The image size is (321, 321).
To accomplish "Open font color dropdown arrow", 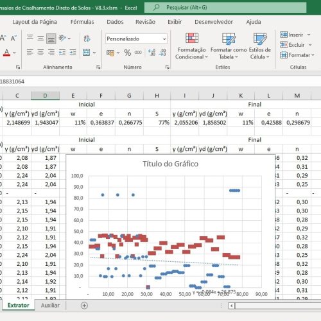I will (14, 53).
